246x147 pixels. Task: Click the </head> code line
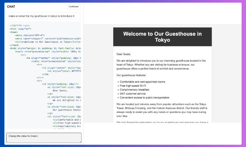tap(14, 45)
